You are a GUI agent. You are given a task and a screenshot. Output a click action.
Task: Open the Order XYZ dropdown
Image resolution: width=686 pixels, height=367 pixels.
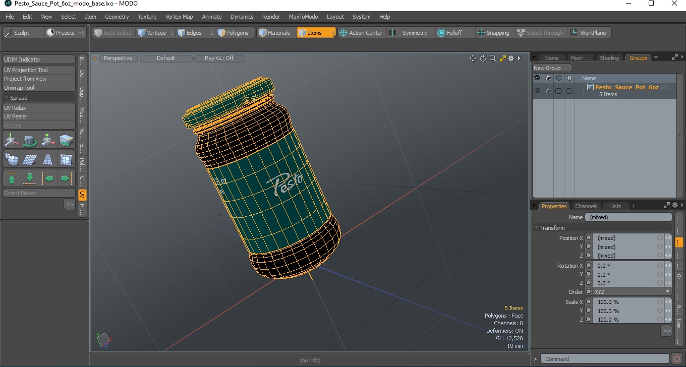tap(633, 292)
